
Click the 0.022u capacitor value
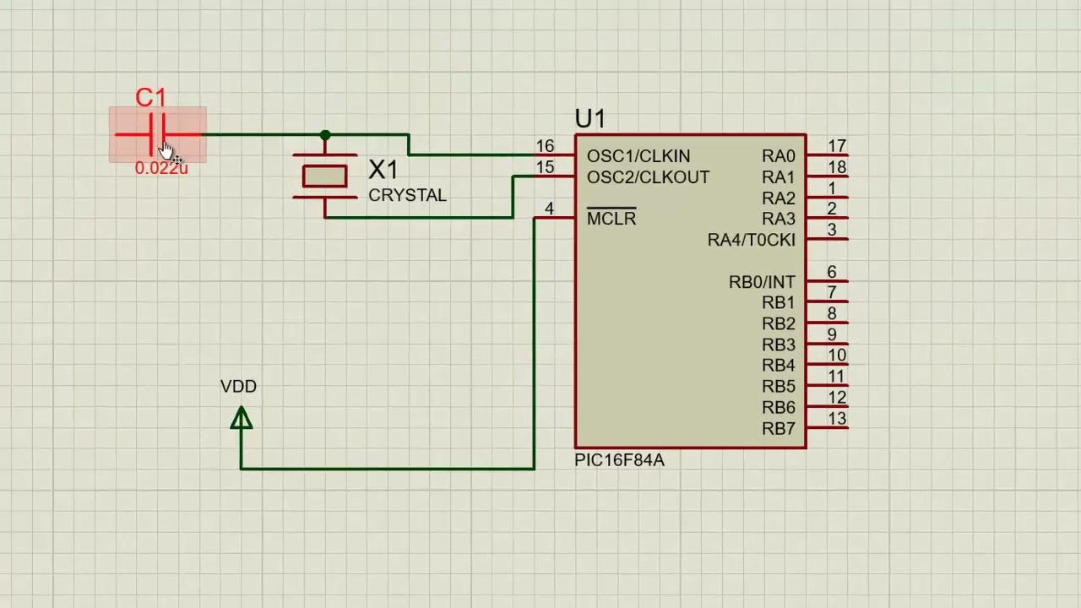(161, 168)
